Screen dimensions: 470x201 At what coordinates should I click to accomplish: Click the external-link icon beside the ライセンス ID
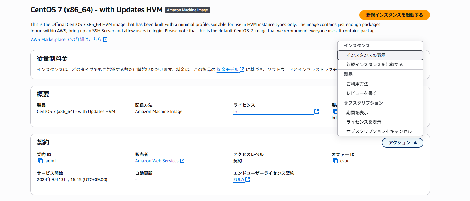317,111
